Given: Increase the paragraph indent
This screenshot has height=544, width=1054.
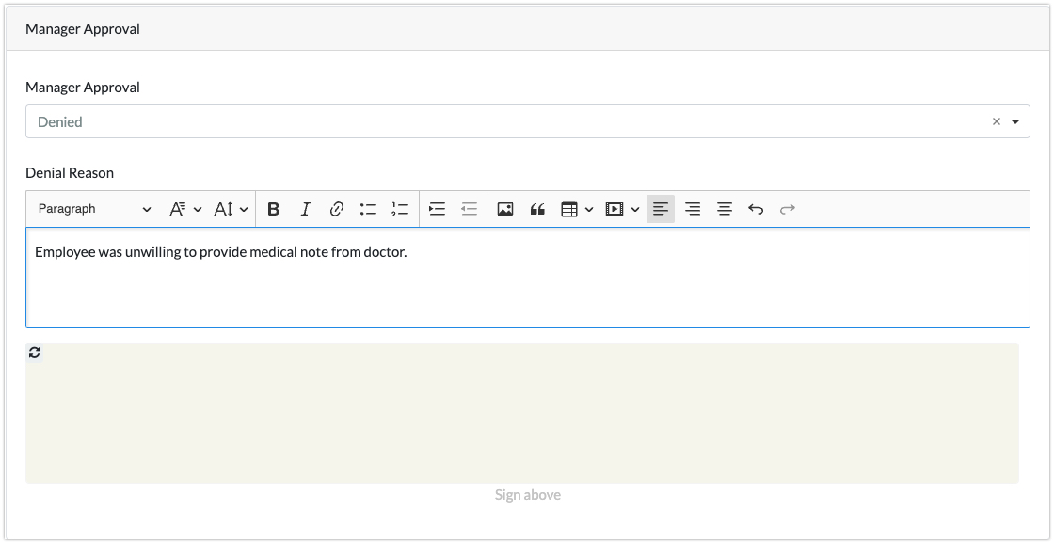Looking at the screenshot, I should pyautogui.click(x=437, y=209).
